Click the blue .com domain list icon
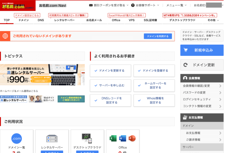 [17, 138]
